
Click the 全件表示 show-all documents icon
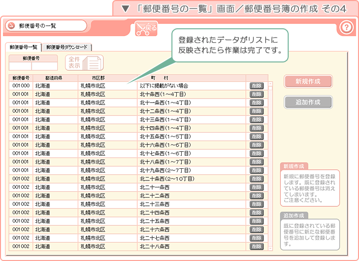84,63
